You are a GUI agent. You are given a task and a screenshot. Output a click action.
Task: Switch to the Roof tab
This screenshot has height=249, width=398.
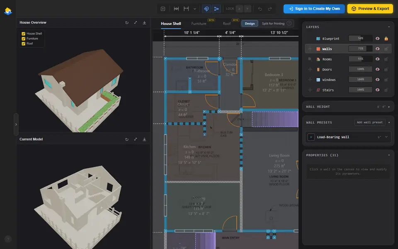[227, 24]
